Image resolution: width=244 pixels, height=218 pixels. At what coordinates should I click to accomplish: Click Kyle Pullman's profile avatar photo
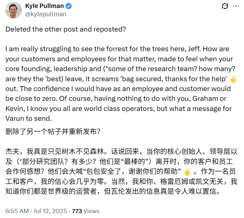tap(14, 10)
